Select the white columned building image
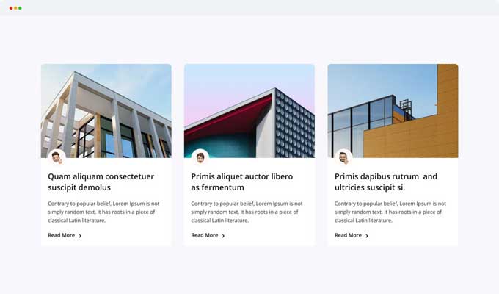Viewport: 499px width, 294px height. coord(106,111)
